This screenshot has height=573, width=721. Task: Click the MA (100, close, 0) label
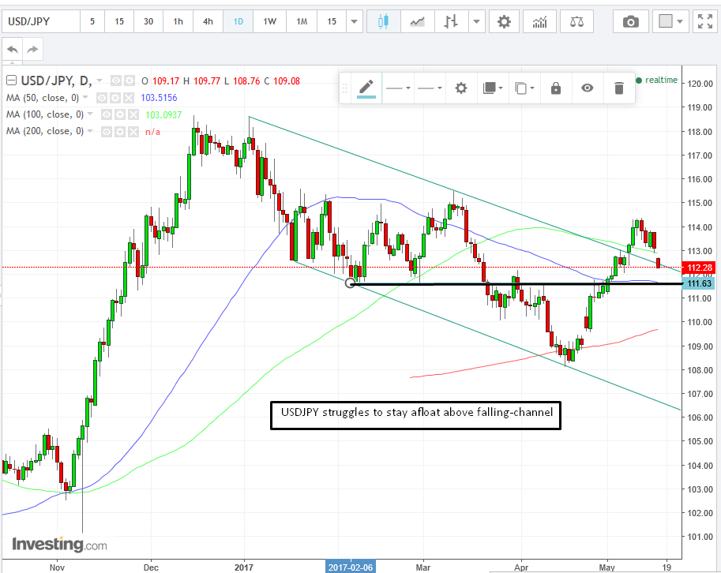tap(44, 114)
